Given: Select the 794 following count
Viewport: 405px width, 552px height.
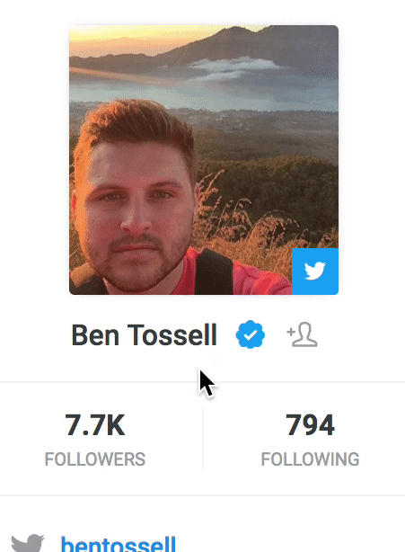Looking at the screenshot, I should click(x=310, y=425).
